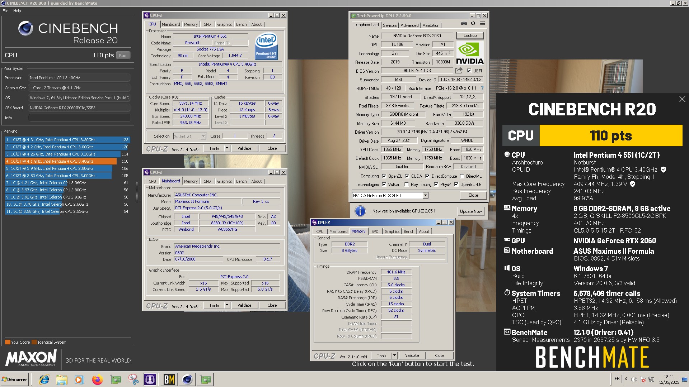Screen dimensions: 689x387
Task: Open the volume speaker tray icon
Action: click(634, 379)
